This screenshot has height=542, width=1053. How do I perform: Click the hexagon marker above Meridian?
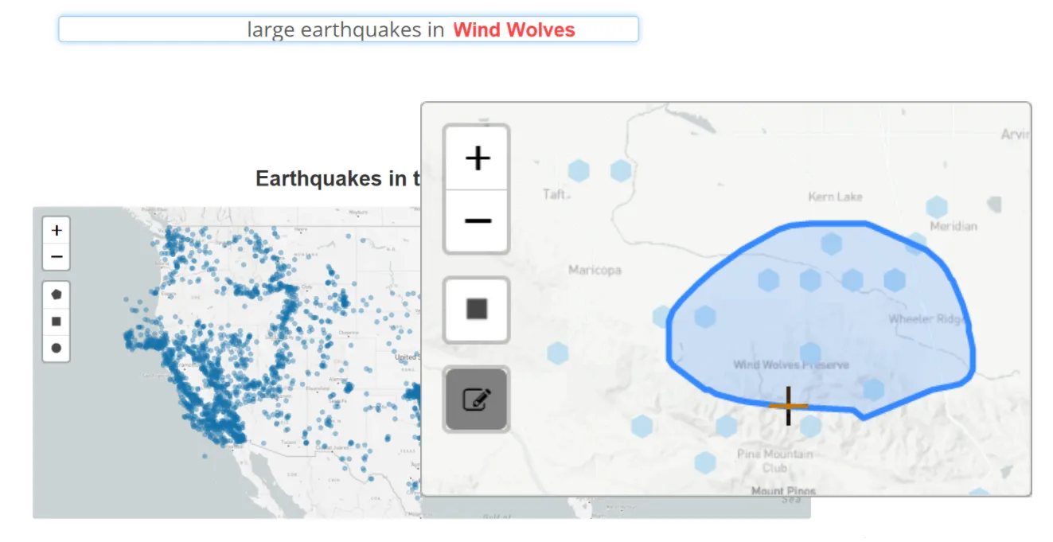[x=937, y=207]
